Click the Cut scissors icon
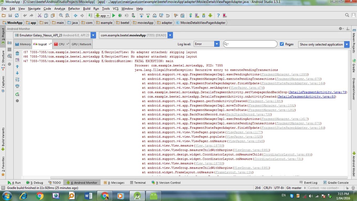The image size is (357, 201). 40,16
